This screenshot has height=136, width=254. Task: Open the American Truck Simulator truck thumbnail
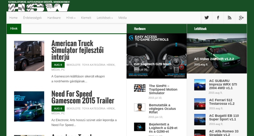[29, 56]
